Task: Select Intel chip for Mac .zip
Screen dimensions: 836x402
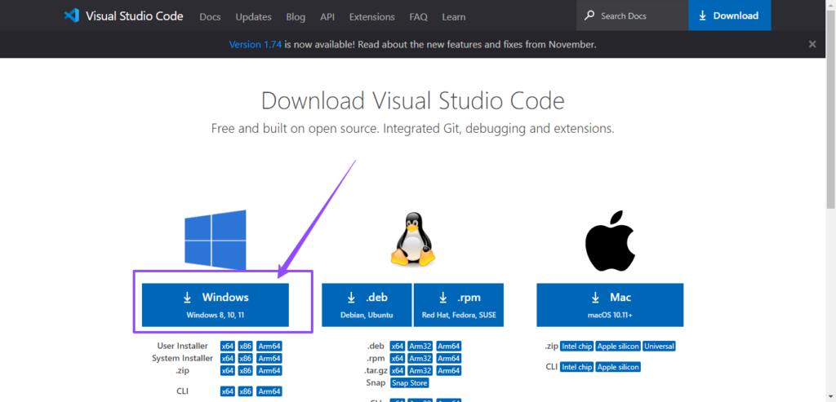Action: point(577,346)
